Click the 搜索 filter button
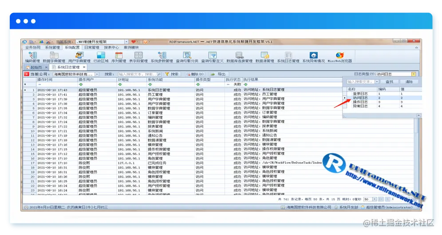The height and width of the screenshot is (235, 442). [x=172, y=74]
